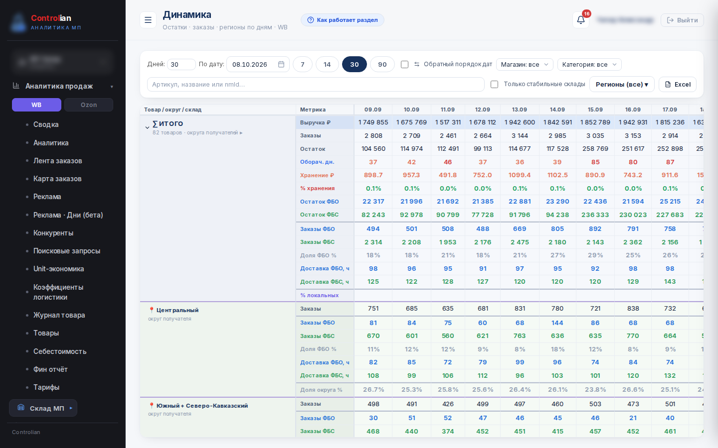Select the 90 days preset
This screenshot has height=448, width=718.
tap(382, 64)
